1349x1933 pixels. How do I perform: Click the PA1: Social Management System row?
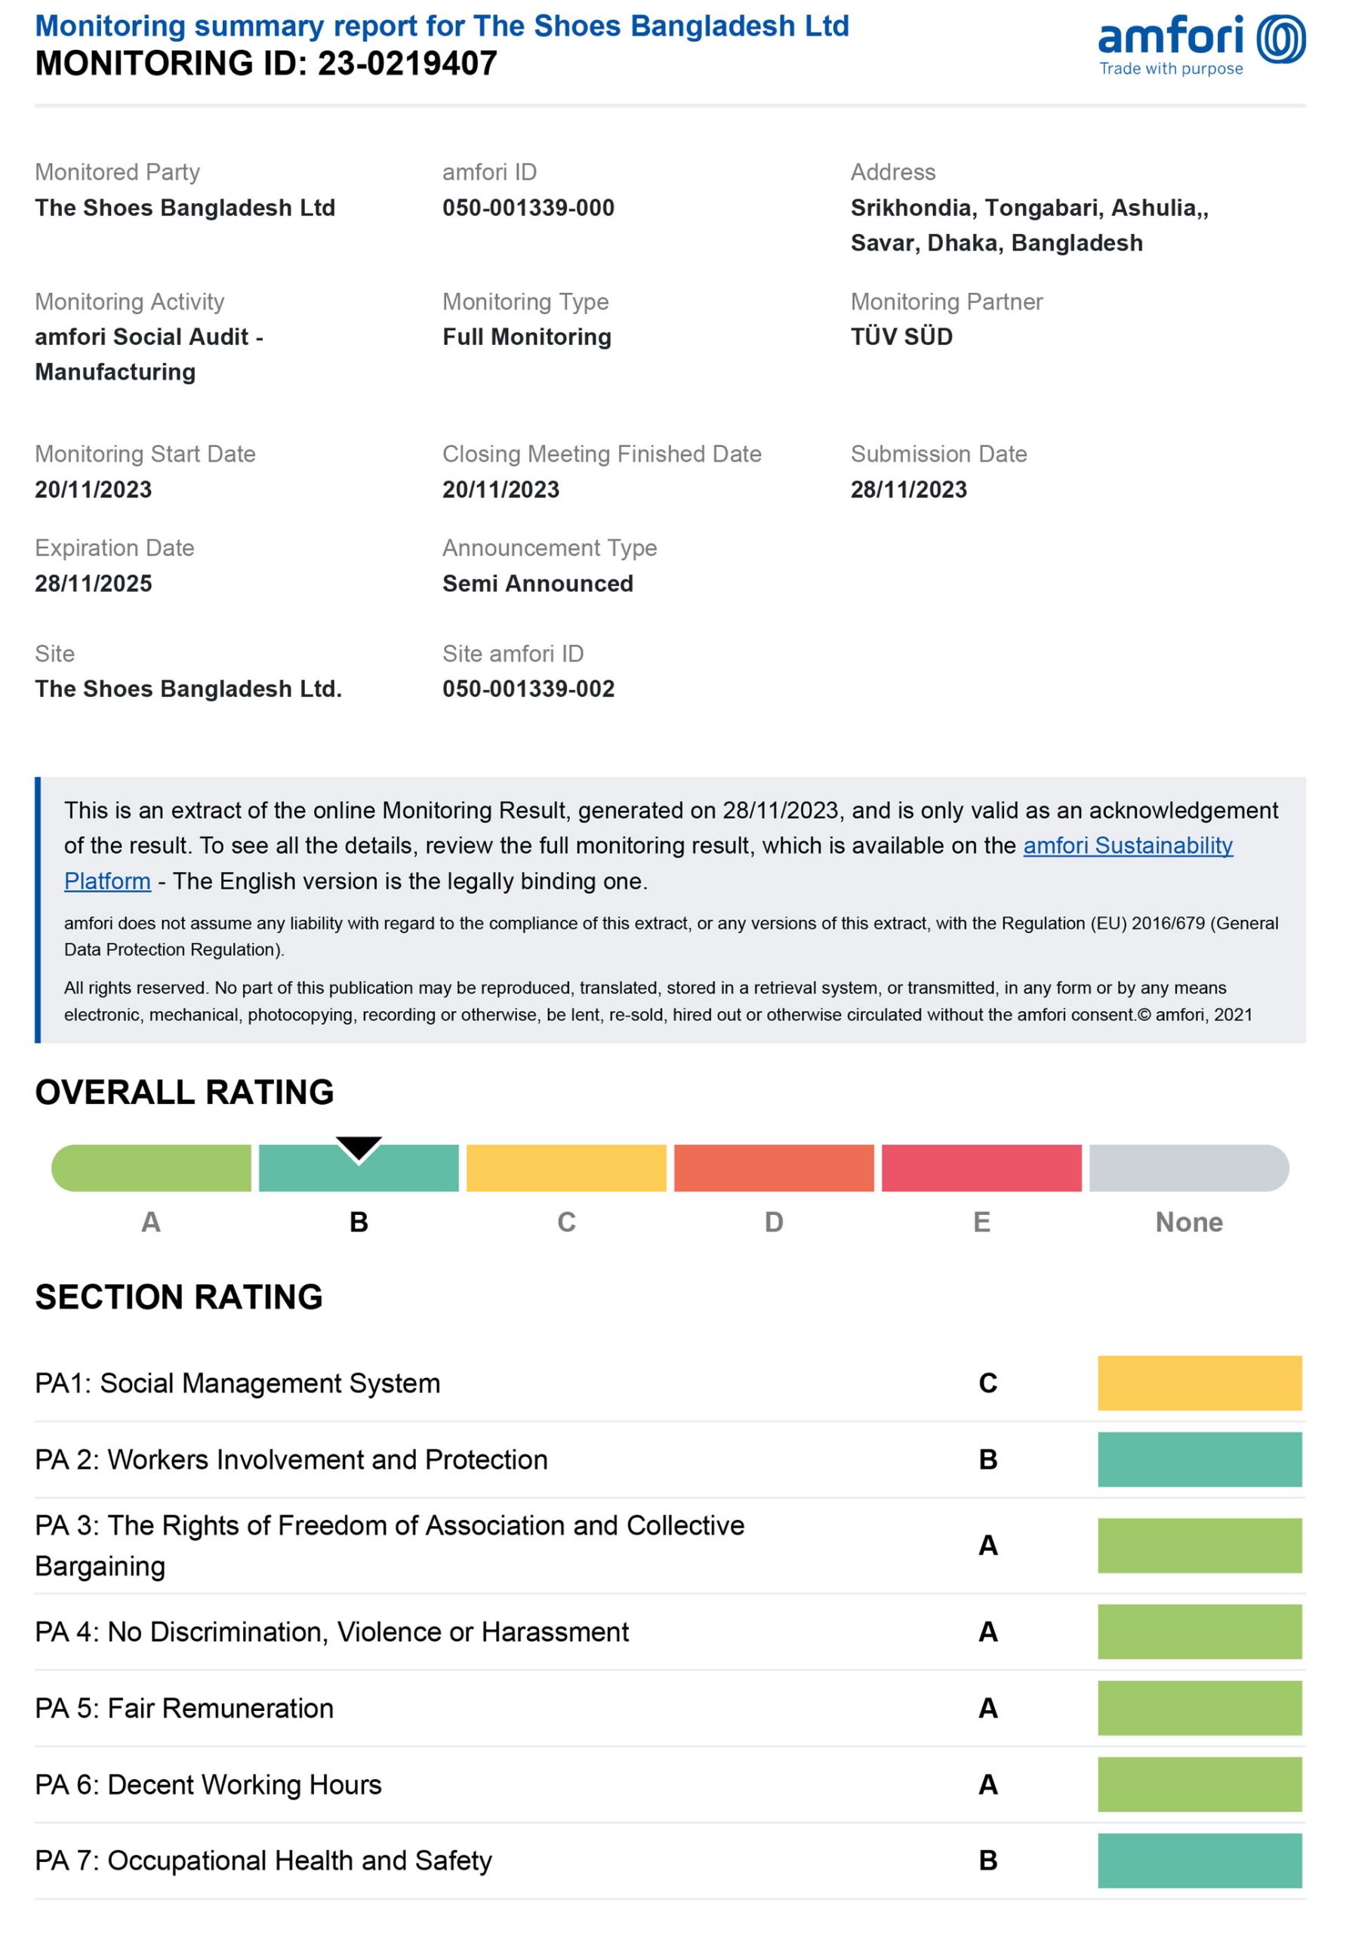tap(670, 1383)
